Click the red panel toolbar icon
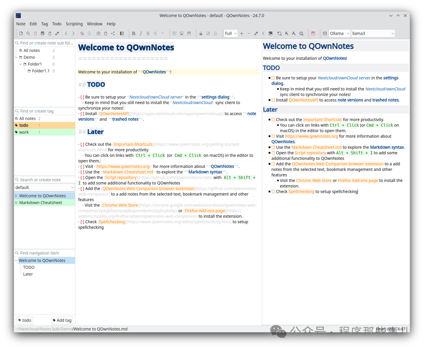The height and width of the screenshot is (349, 424). point(313,33)
